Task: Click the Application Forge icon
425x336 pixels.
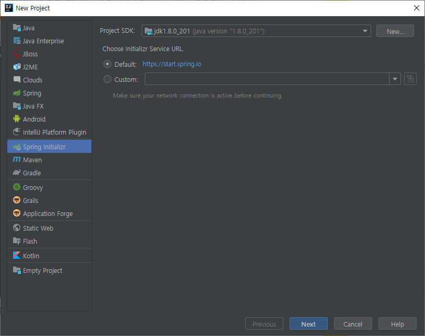Action: point(17,213)
